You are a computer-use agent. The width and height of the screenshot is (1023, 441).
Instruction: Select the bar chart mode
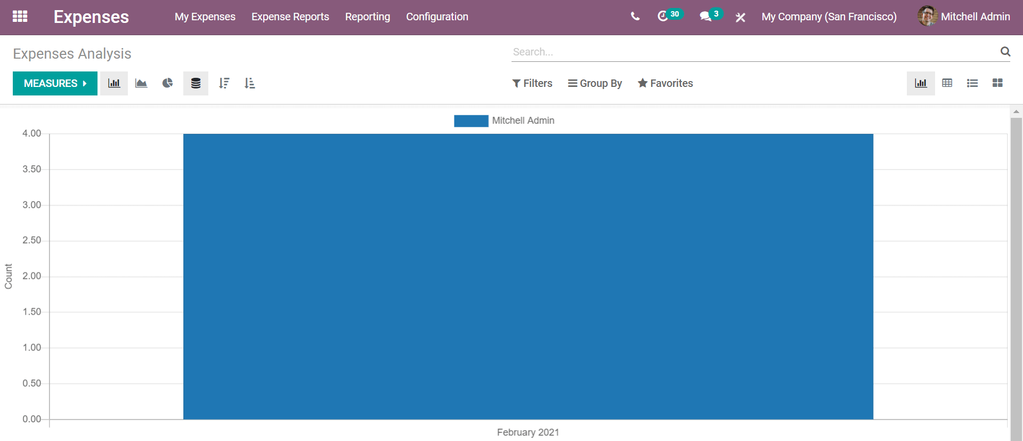(114, 83)
